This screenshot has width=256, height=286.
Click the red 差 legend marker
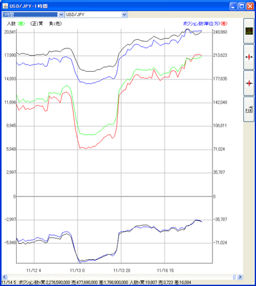click(x=223, y=24)
